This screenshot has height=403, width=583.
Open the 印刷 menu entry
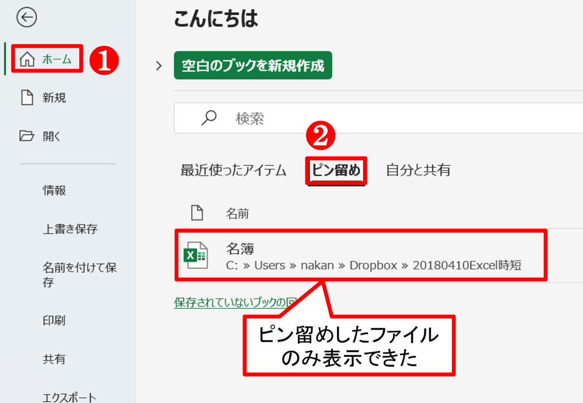(54, 320)
